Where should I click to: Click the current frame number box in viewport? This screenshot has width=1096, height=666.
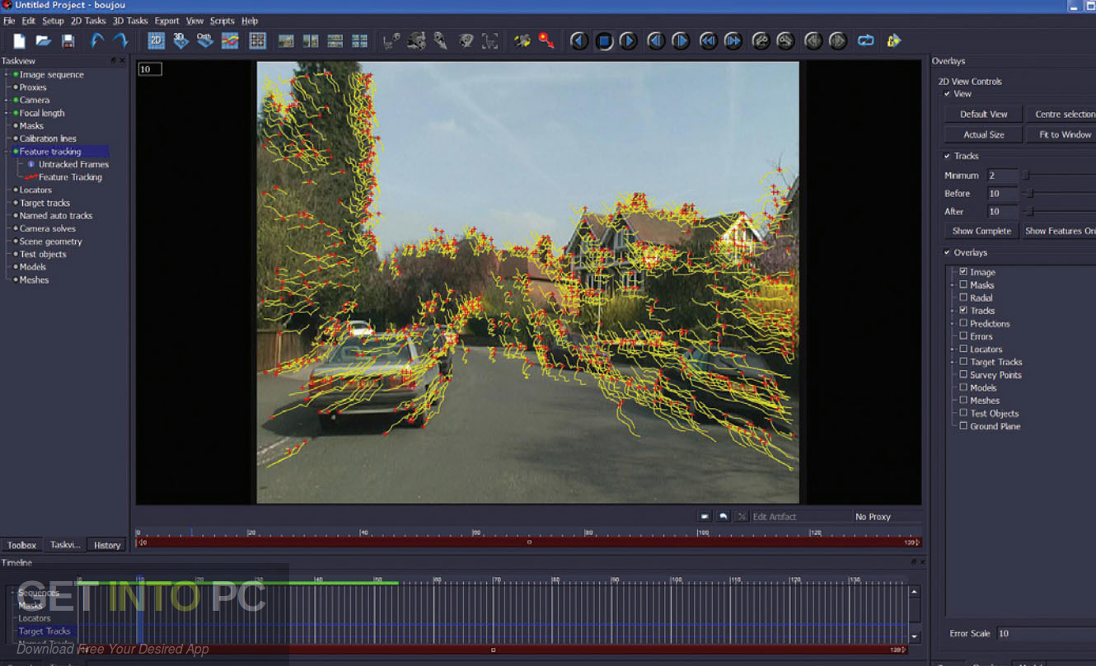point(150,69)
